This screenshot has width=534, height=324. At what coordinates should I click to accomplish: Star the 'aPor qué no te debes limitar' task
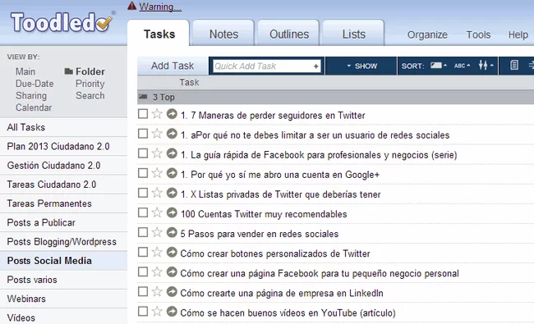[157, 133]
